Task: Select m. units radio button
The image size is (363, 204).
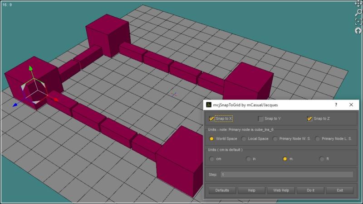Action: 285,159
